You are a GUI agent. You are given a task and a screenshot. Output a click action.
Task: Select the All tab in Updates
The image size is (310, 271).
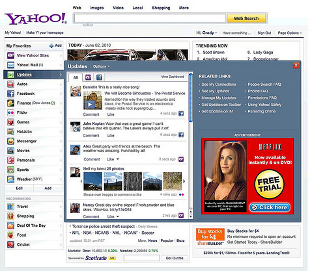point(76,77)
